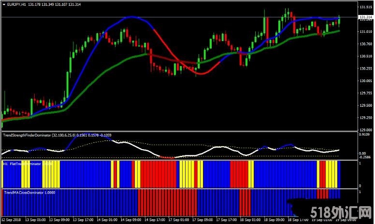The width and height of the screenshot is (375, 224).
Task: Click the 13 Sep 01:00 time label
Action: [35, 220]
